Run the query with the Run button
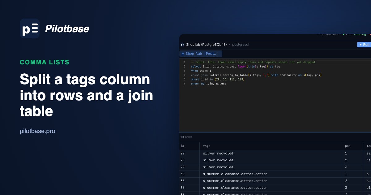This screenshot has height=195, width=371. point(364,45)
